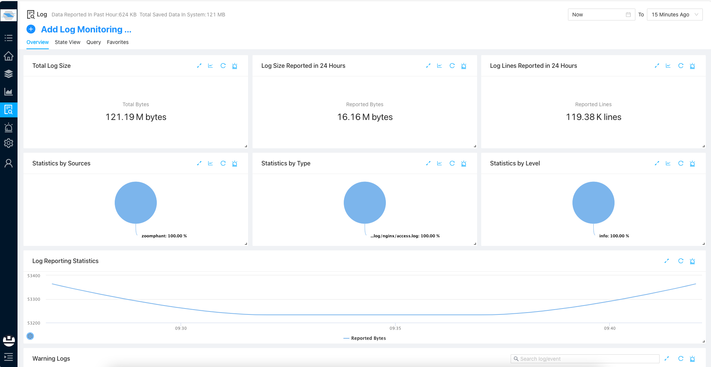
Task: Set alarm on Statistics by Level panel
Action: coord(692,164)
